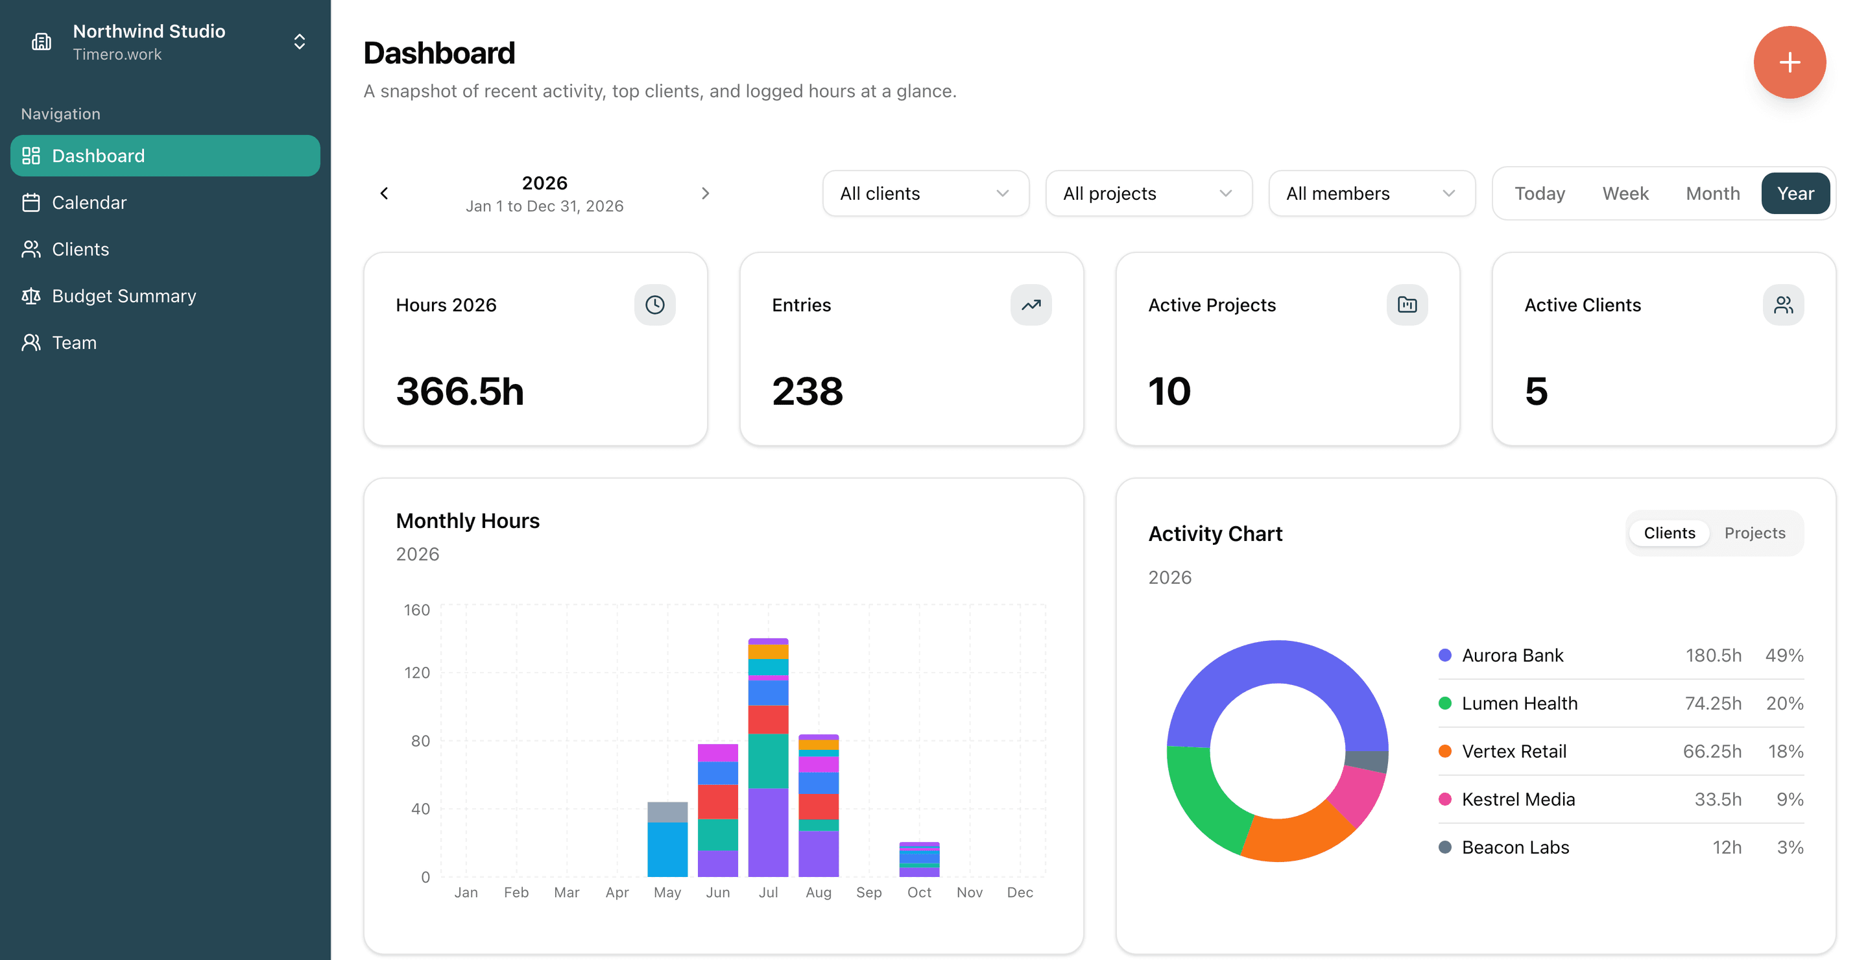Click the clock icon on Hours 2026 card

click(655, 306)
